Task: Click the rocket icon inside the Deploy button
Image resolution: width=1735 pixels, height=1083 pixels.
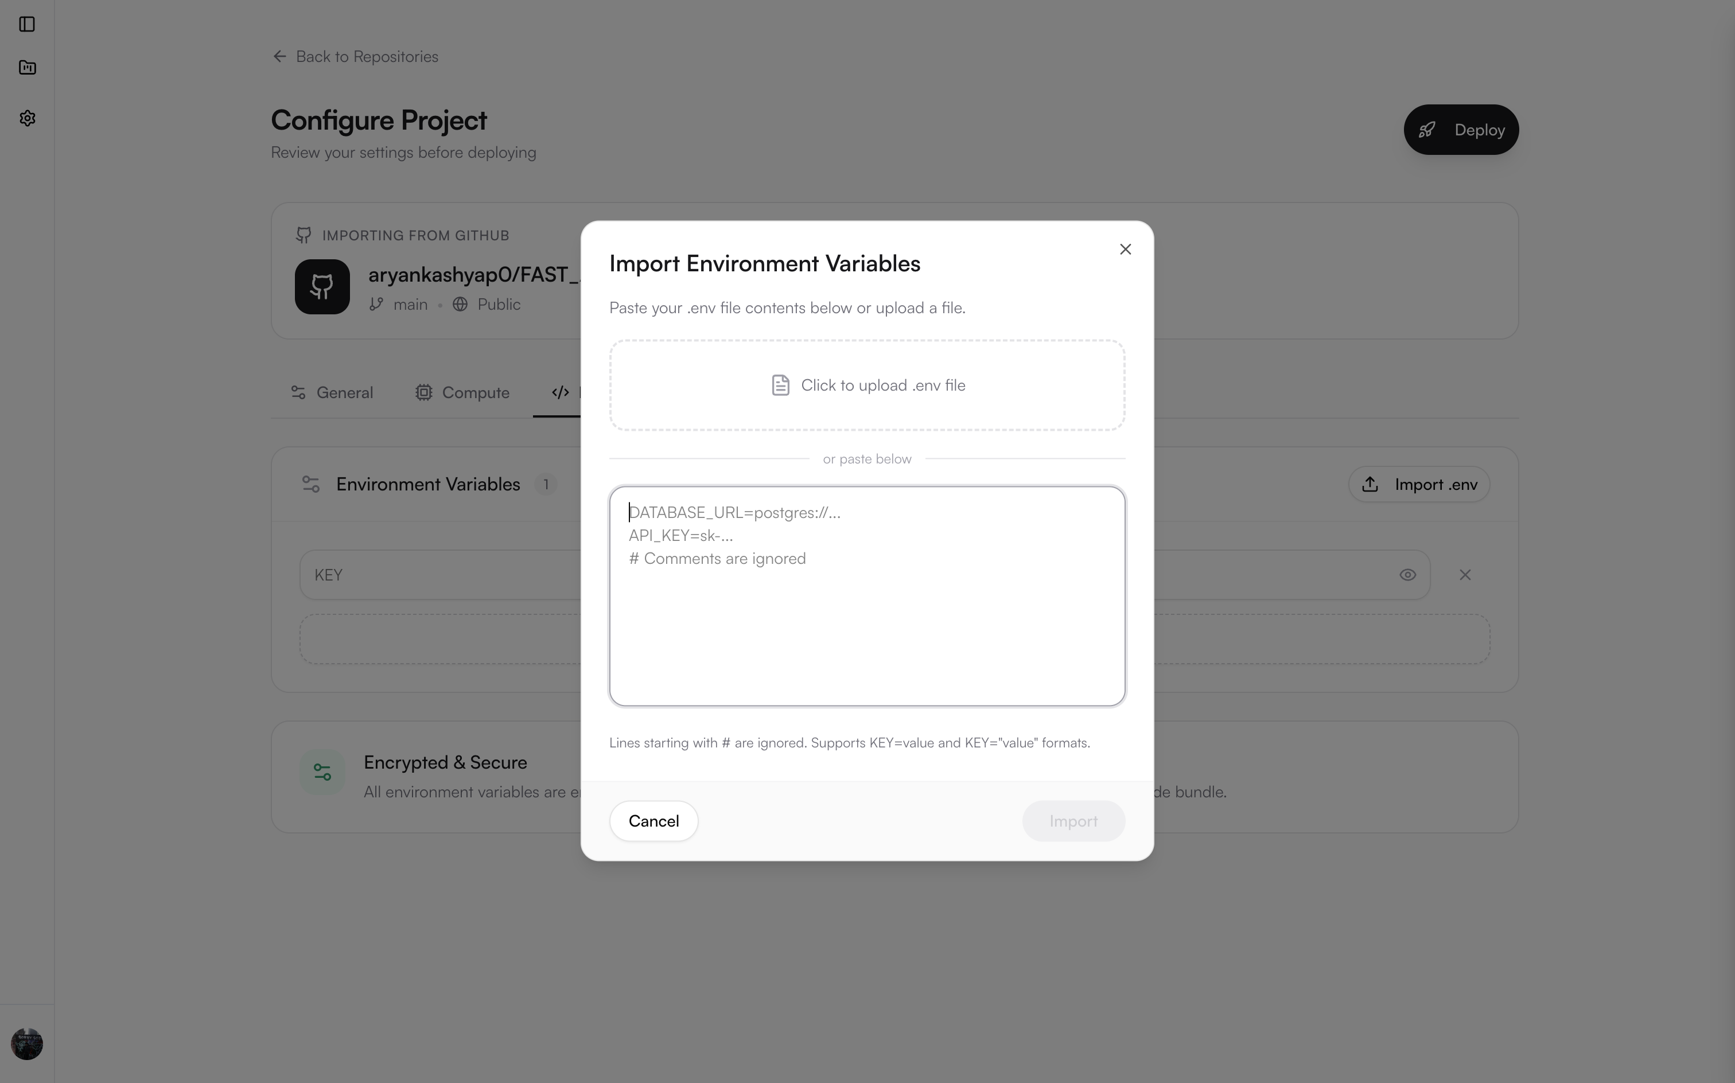Action: (1427, 130)
